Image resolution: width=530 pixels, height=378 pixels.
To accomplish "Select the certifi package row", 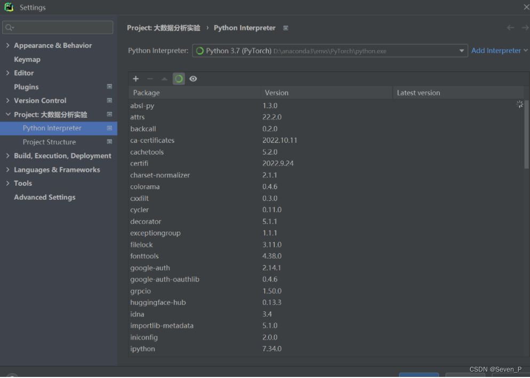I will coord(326,163).
